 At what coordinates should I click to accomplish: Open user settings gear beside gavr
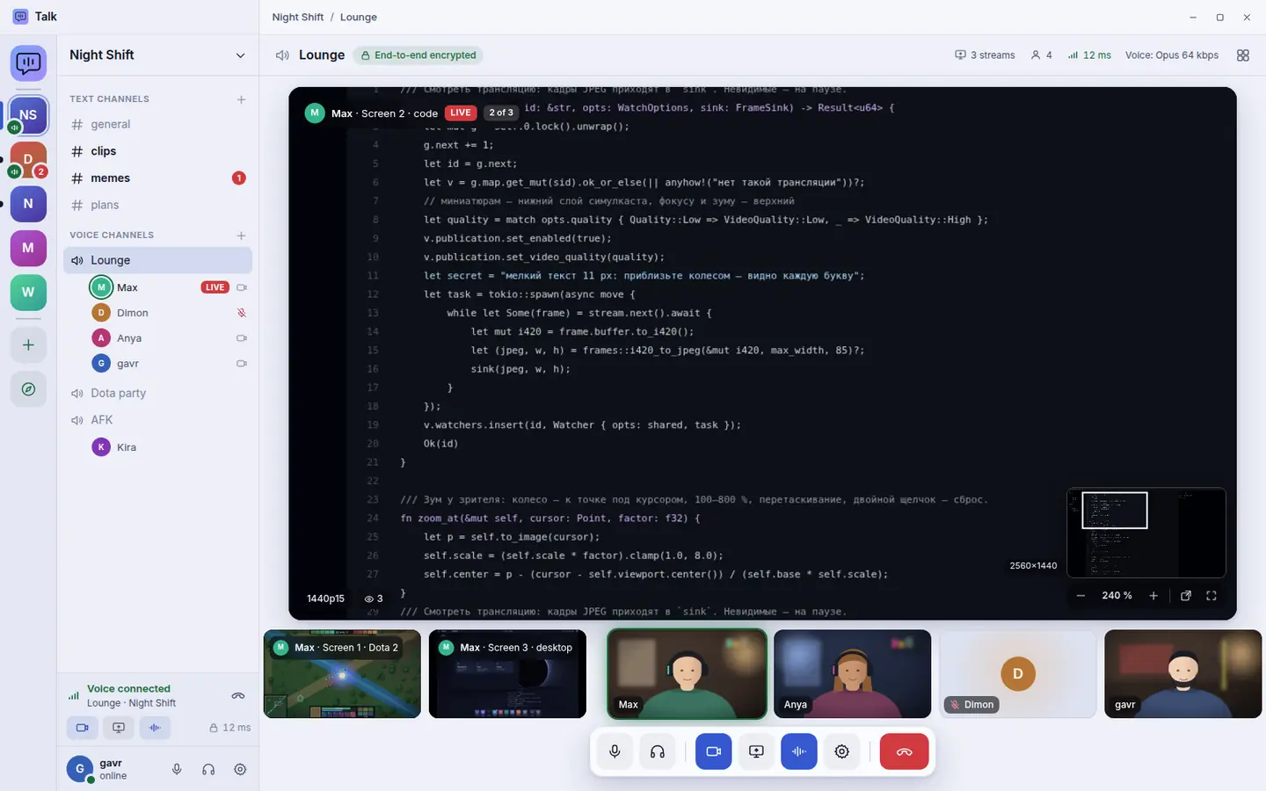coord(240,769)
